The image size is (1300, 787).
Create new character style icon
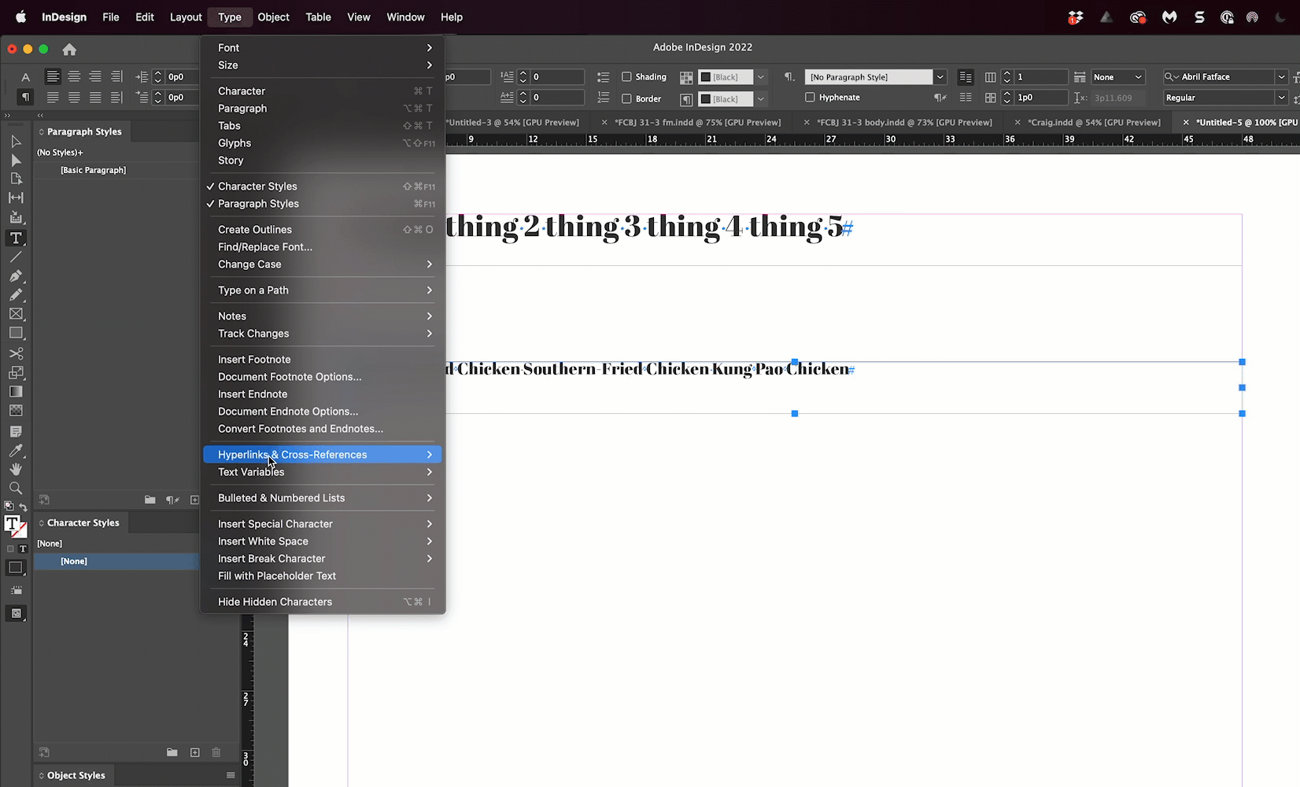tap(194, 752)
